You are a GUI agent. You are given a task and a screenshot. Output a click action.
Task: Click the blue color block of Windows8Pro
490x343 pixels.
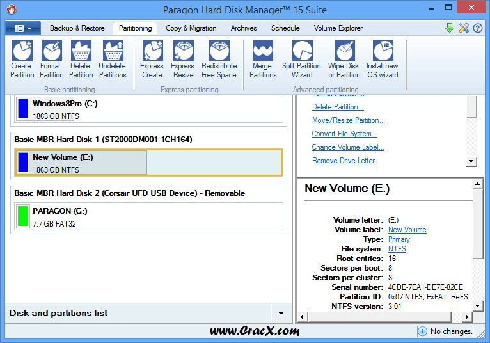coord(23,109)
